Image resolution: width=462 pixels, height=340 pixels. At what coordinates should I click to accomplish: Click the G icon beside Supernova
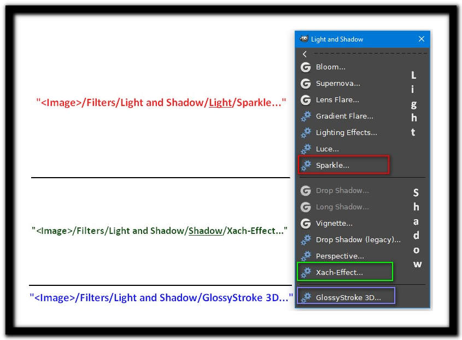(x=306, y=84)
